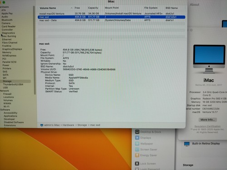This screenshot has width=227, height=170.
Task: Select Parallel SCSI entry
Action: (x=10, y=62)
